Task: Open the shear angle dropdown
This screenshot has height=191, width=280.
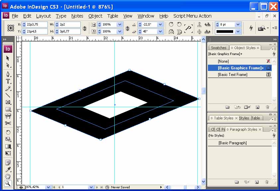Action: click(x=160, y=32)
